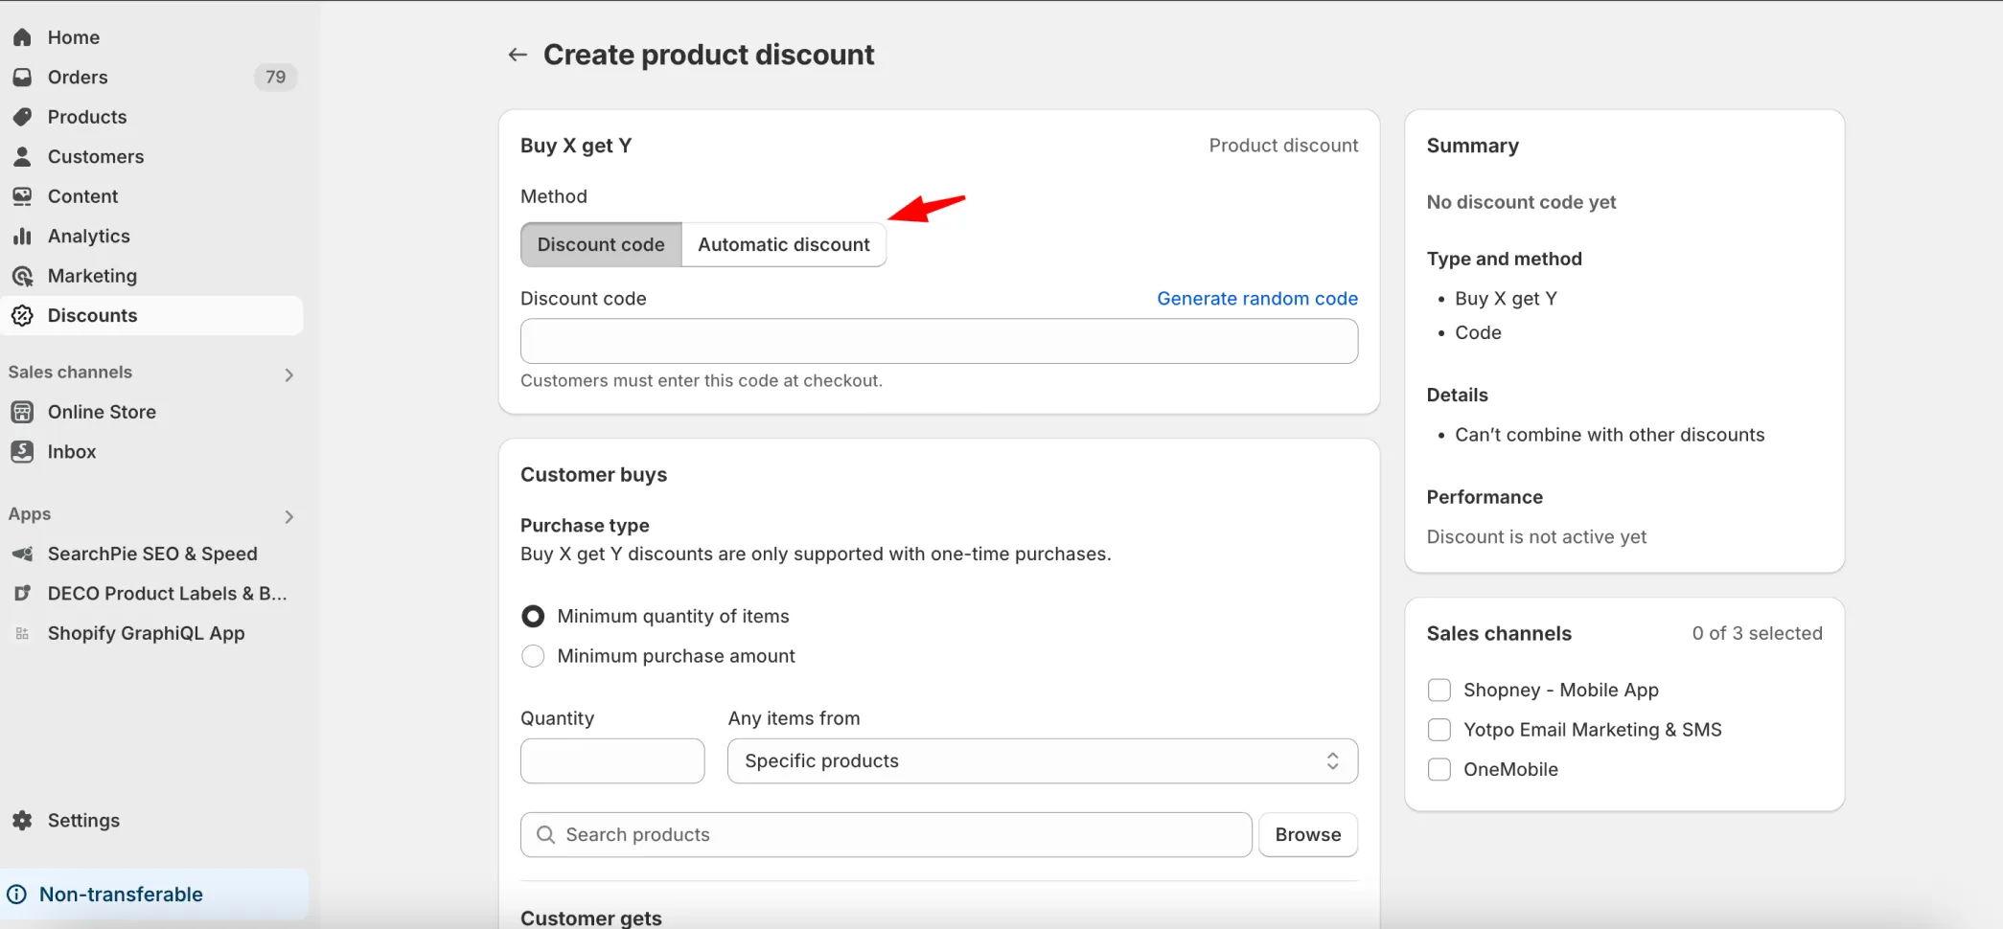
Task: Click the Online Store icon
Action: (x=22, y=412)
